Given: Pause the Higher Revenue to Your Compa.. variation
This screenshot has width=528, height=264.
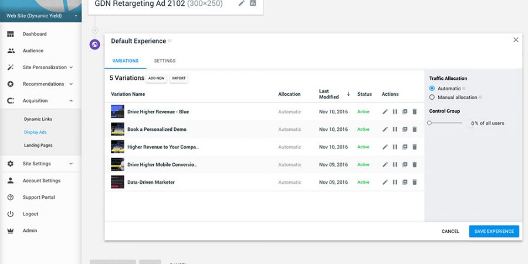Looking at the screenshot, I should [395, 147].
